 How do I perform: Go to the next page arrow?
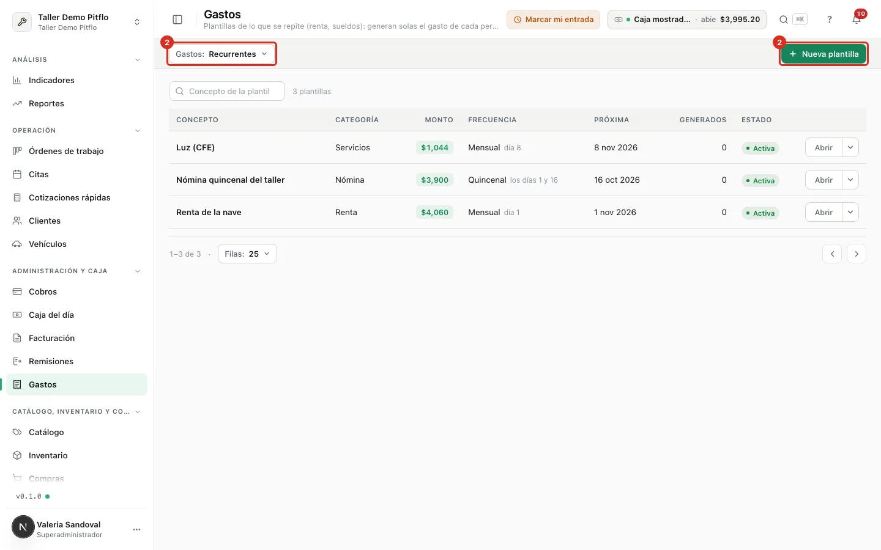[857, 254]
